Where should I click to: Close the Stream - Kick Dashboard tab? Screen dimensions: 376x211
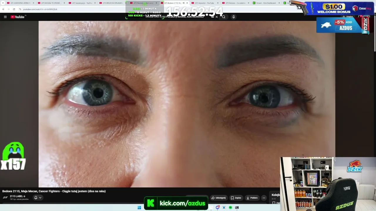[x=279, y=3]
